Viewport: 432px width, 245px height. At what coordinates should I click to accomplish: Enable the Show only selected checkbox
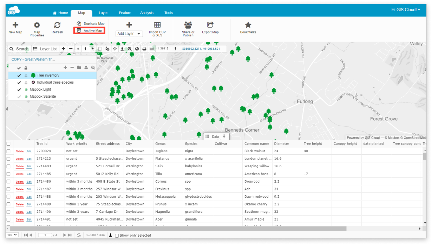point(117,235)
